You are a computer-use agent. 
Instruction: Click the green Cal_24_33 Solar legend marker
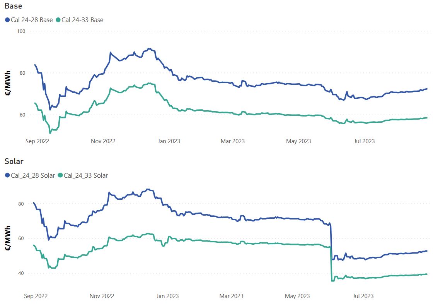pyautogui.click(x=60, y=175)
